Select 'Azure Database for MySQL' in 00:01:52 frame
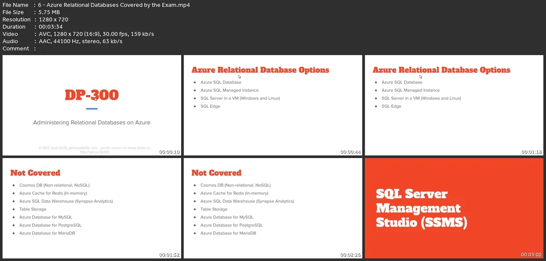546x261 pixels. pos(46,217)
